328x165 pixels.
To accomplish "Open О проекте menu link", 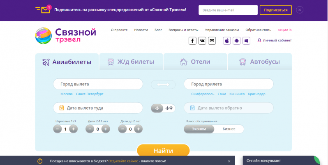I will tap(119, 30).
